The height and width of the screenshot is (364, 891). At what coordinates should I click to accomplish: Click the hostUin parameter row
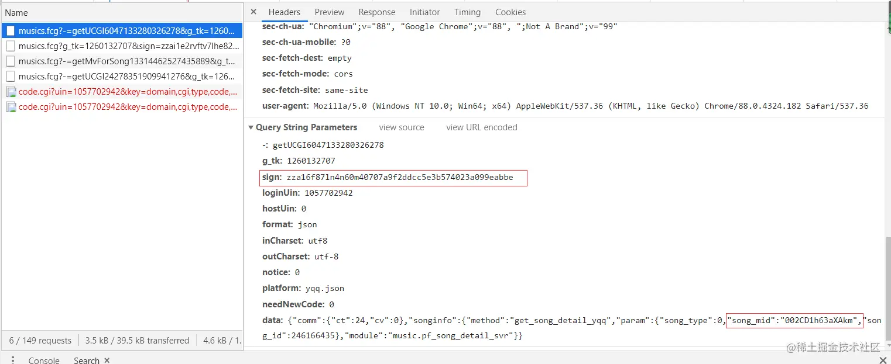click(x=284, y=209)
